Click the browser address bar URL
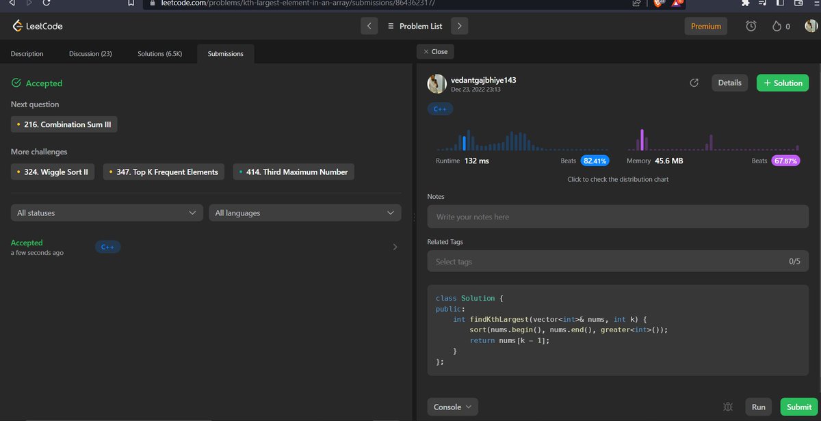Viewport: 821px width, 421px height. tap(298, 3)
